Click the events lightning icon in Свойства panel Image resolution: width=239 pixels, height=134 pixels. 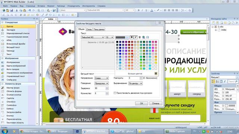coord(225,82)
